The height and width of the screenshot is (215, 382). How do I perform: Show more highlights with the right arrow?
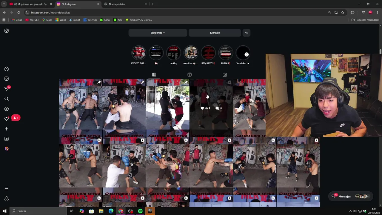click(x=247, y=55)
